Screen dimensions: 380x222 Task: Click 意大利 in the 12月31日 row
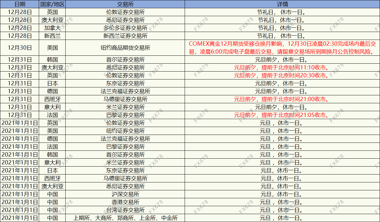[x=52, y=107]
